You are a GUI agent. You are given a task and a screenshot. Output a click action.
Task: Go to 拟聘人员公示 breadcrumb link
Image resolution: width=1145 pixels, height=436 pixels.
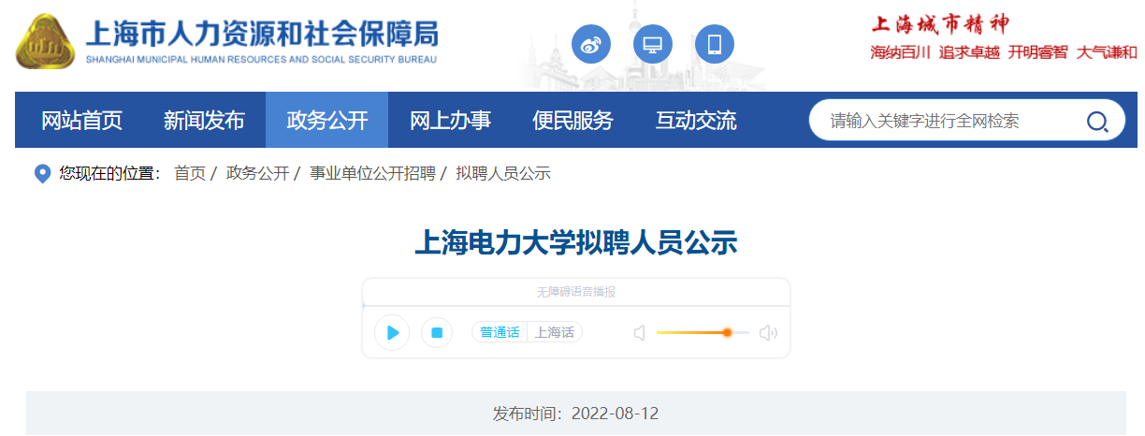(x=503, y=173)
